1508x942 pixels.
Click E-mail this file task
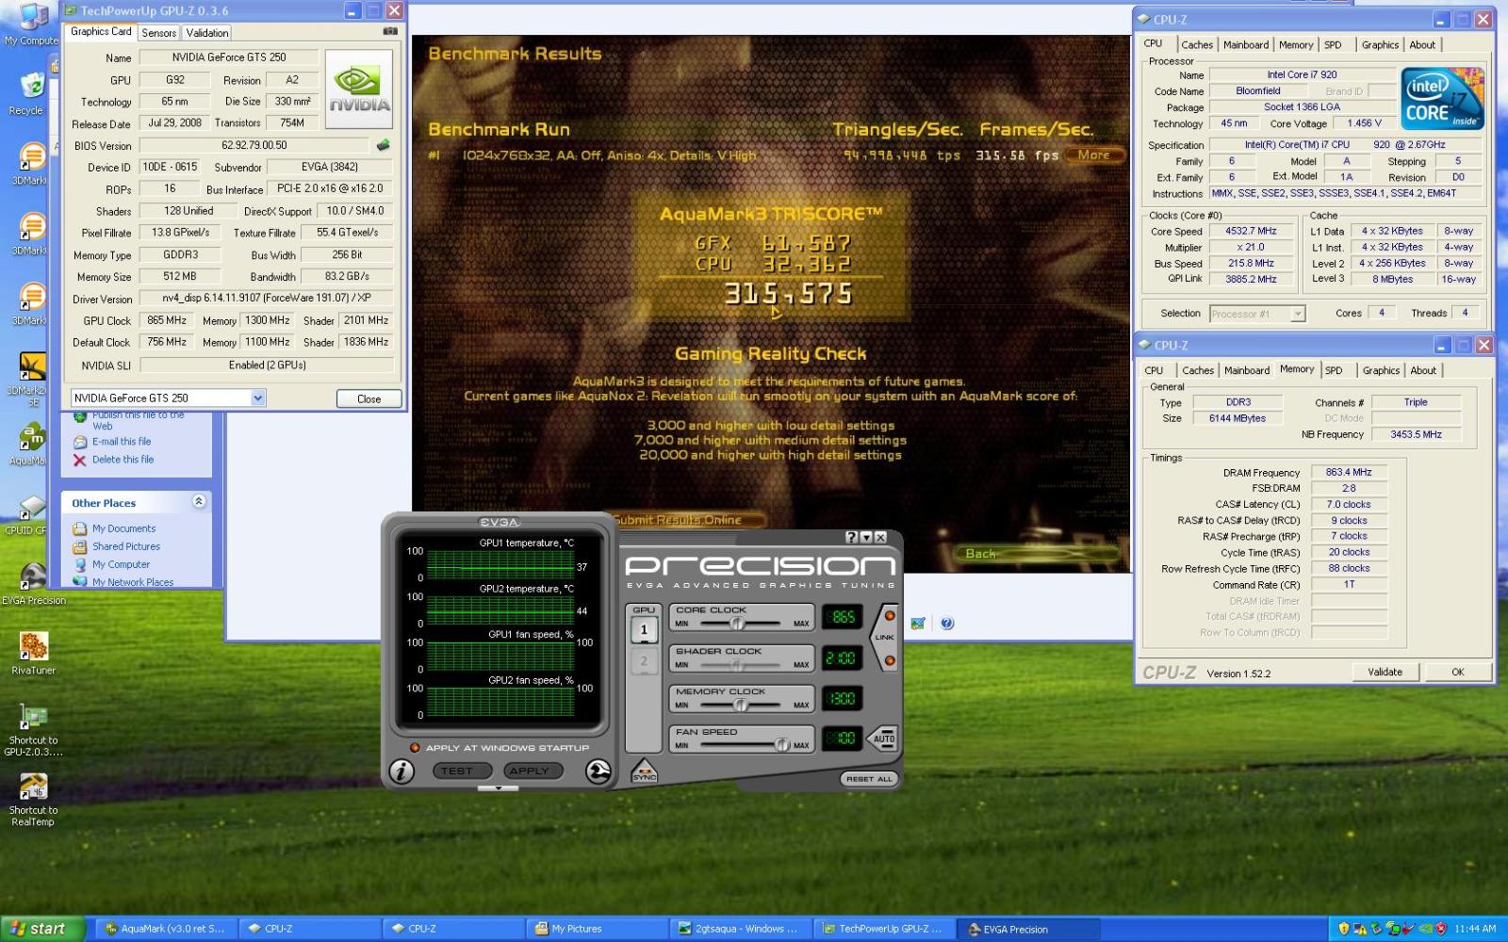coord(122,442)
